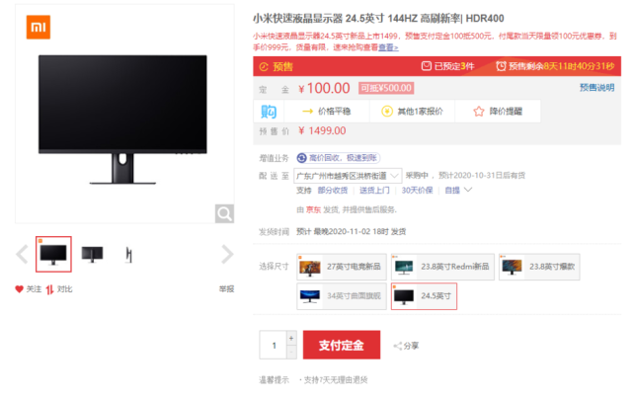Screen dimensions: 633x401
Task: Click the 支持7天无理由退货 text
Action: pyautogui.click(x=336, y=380)
